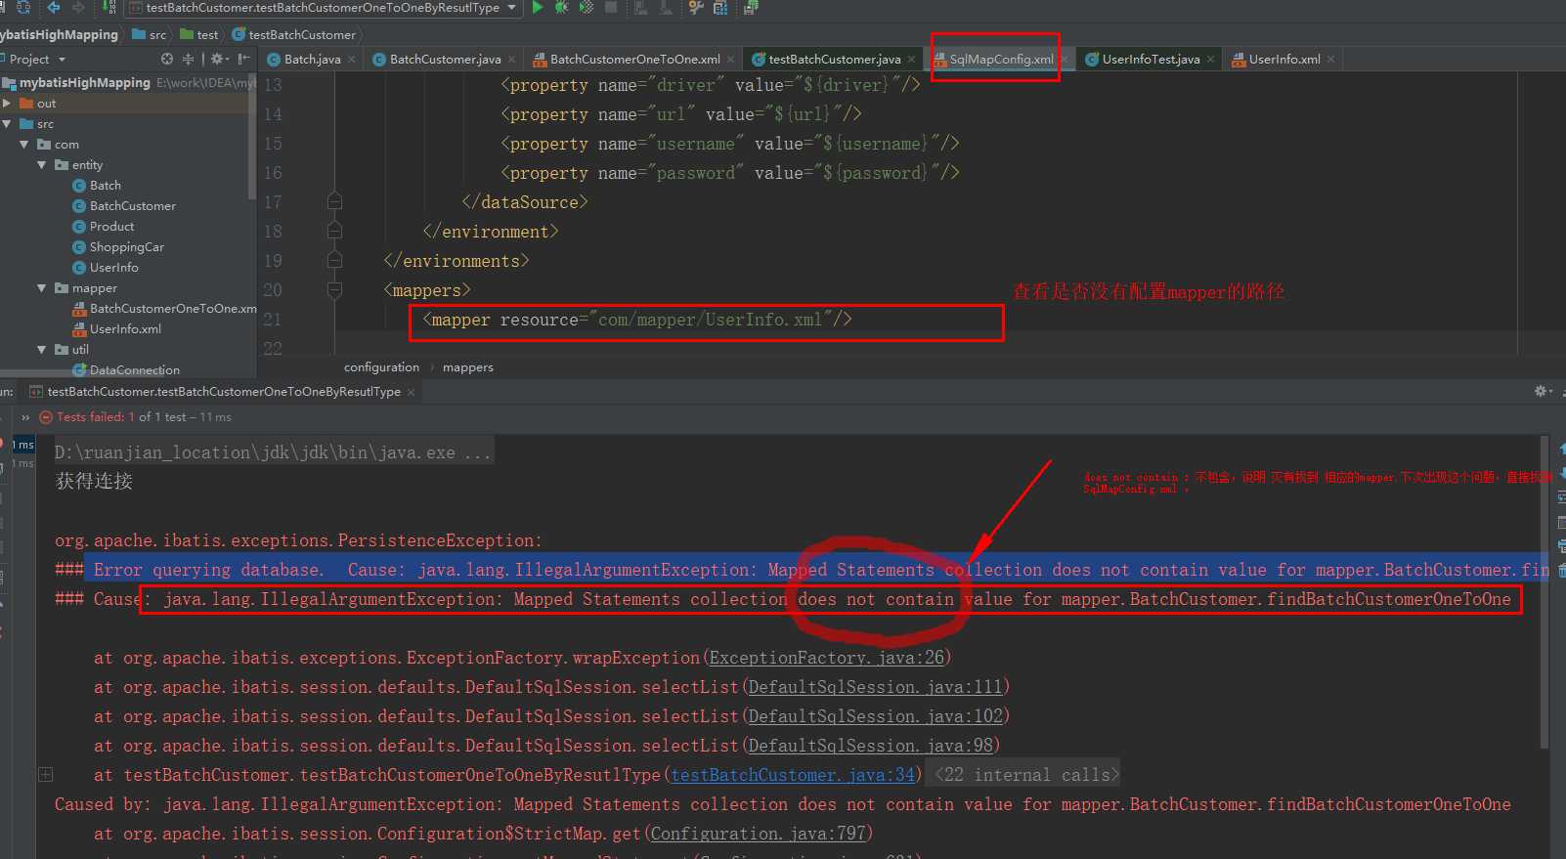Close the Batch.java tab
The height and width of the screenshot is (859, 1566).
(352, 60)
